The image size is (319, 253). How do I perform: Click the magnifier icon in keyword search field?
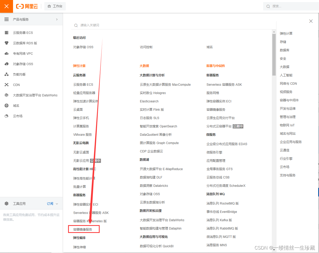click(x=76, y=25)
